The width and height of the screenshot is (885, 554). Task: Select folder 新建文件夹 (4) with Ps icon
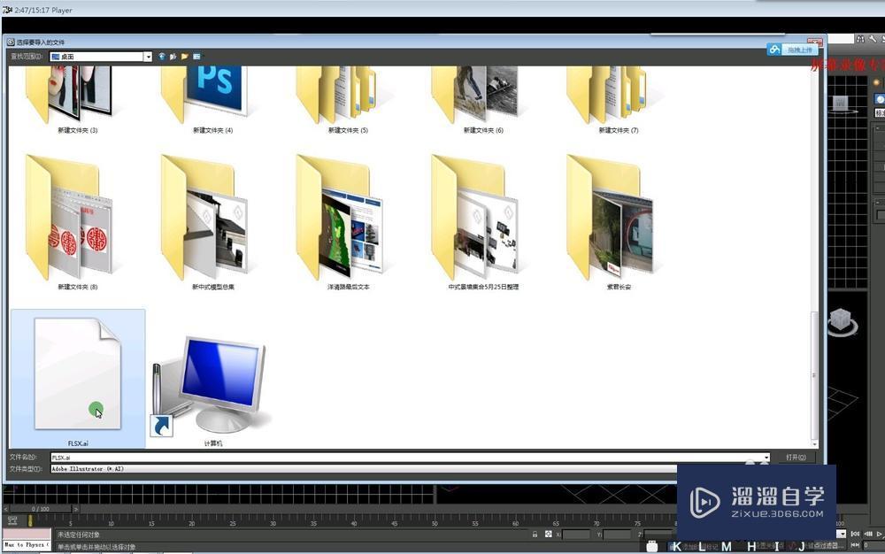tap(212, 100)
